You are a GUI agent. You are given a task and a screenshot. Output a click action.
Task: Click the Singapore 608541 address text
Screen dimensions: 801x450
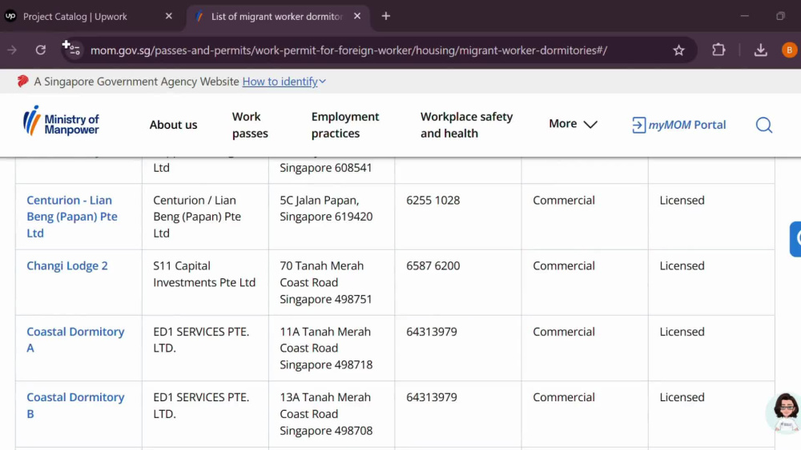[x=325, y=168]
